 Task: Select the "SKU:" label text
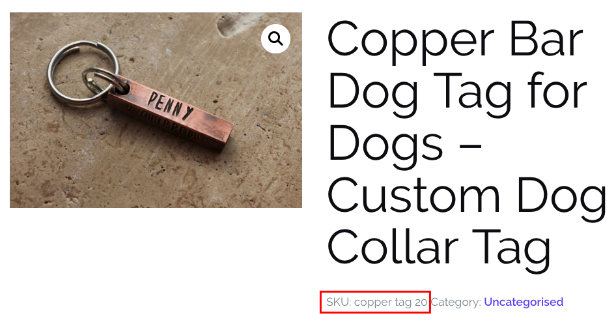coord(338,302)
